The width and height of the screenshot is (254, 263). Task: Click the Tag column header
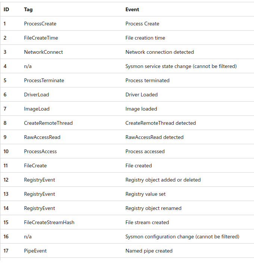point(28,9)
